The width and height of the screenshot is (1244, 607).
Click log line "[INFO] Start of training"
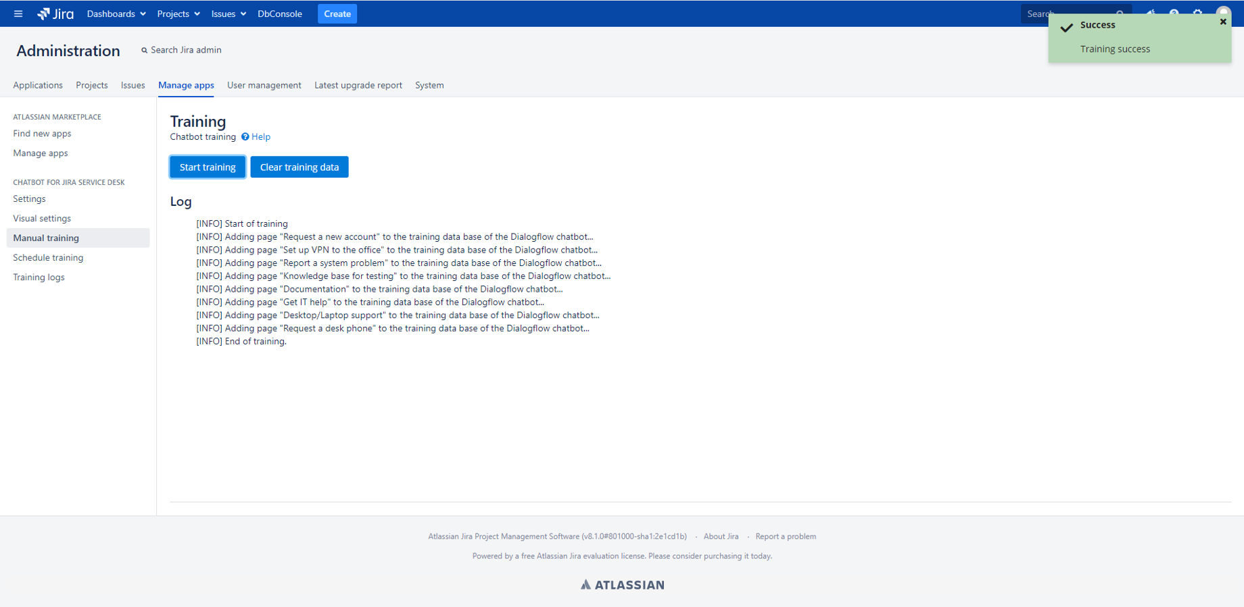(x=242, y=224)
